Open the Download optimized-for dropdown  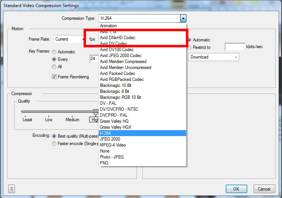point(214,57)
